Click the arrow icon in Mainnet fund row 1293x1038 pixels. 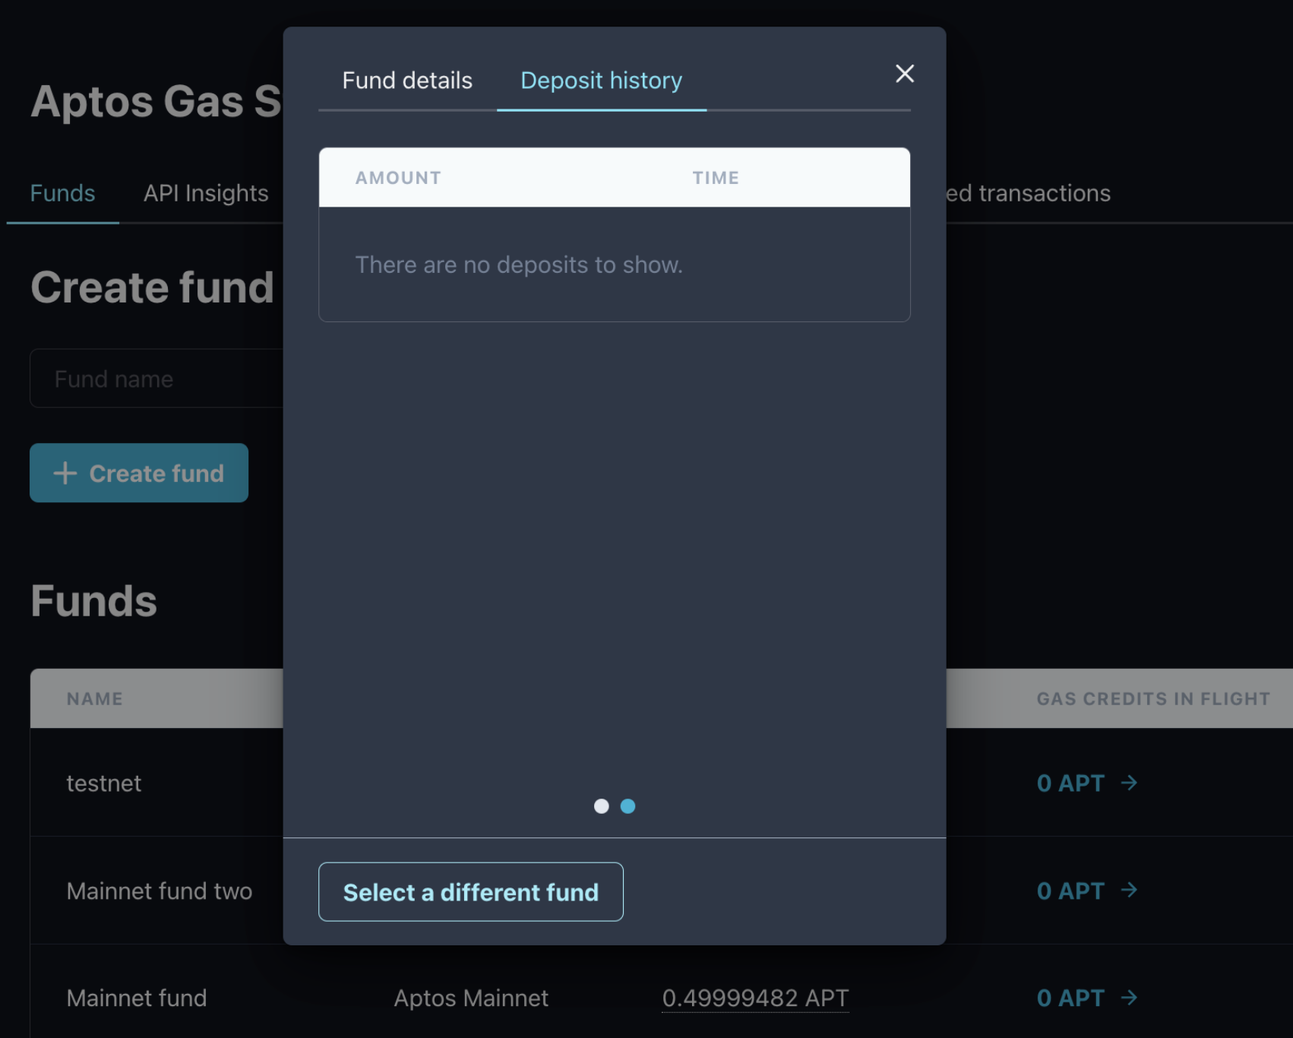coord(1129,997)
